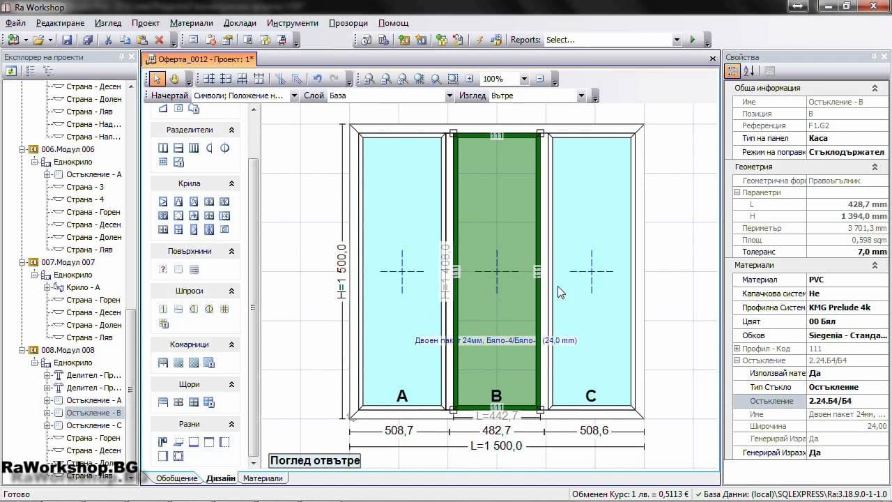Expand the Крило - А tree node
Viewport: 892px width, 502px height.
click(47, 287)
